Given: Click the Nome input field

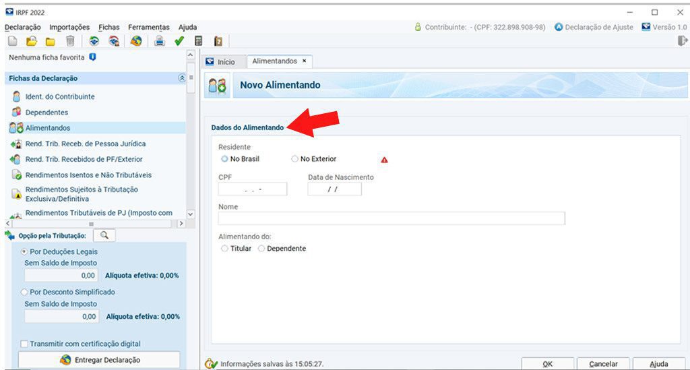Looking at the screenshot, I should [x=391, y=218].
